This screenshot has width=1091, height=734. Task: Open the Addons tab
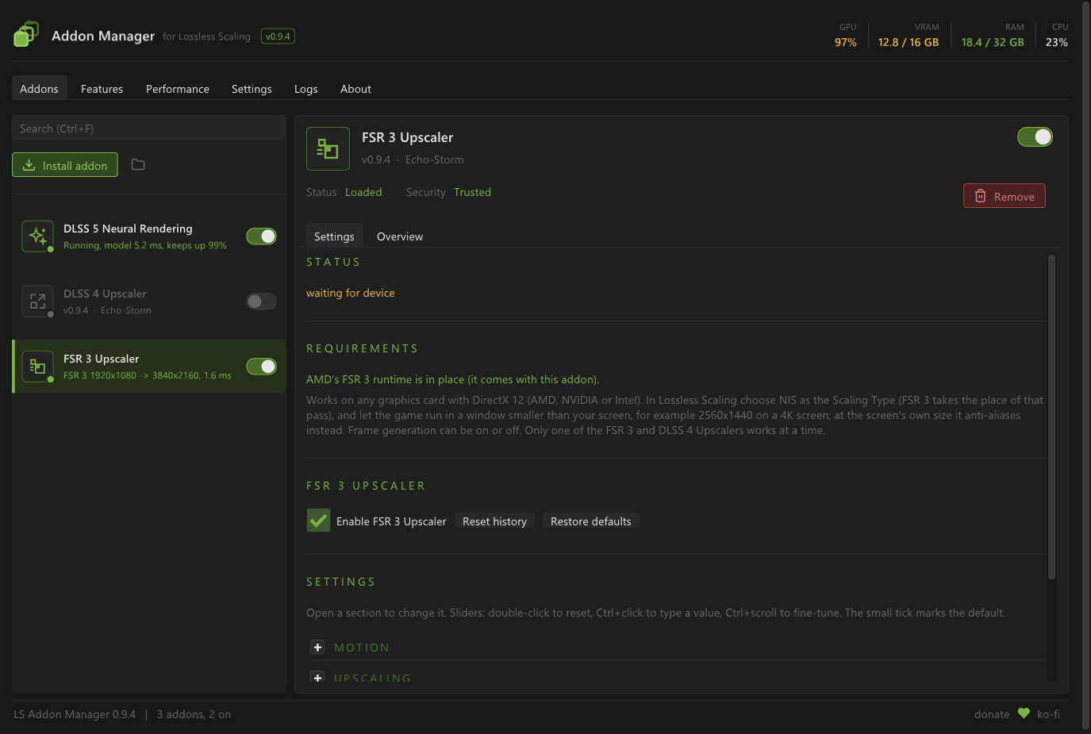(39, 89)
